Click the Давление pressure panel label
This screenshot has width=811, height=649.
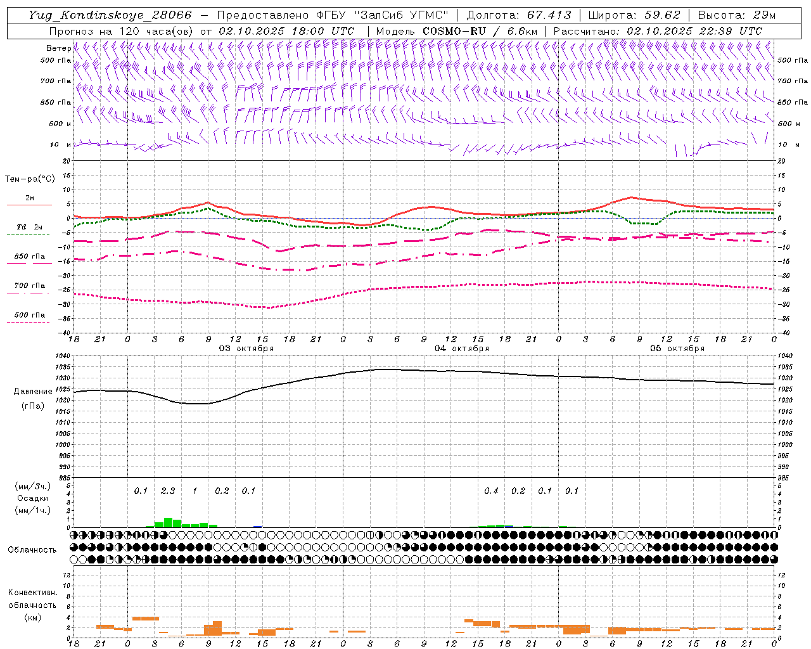(33, 392)
